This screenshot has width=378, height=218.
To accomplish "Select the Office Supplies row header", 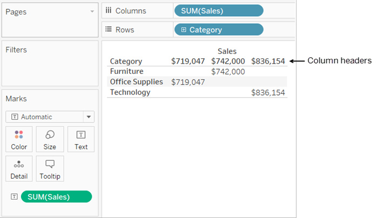I will tap(136, 81).
